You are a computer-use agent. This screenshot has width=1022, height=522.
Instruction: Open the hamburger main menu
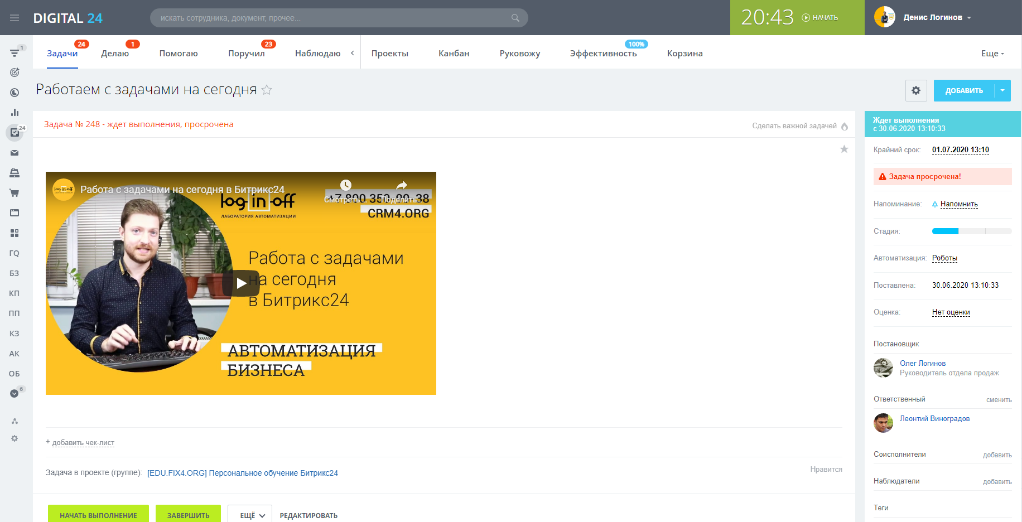coord(15,18)
